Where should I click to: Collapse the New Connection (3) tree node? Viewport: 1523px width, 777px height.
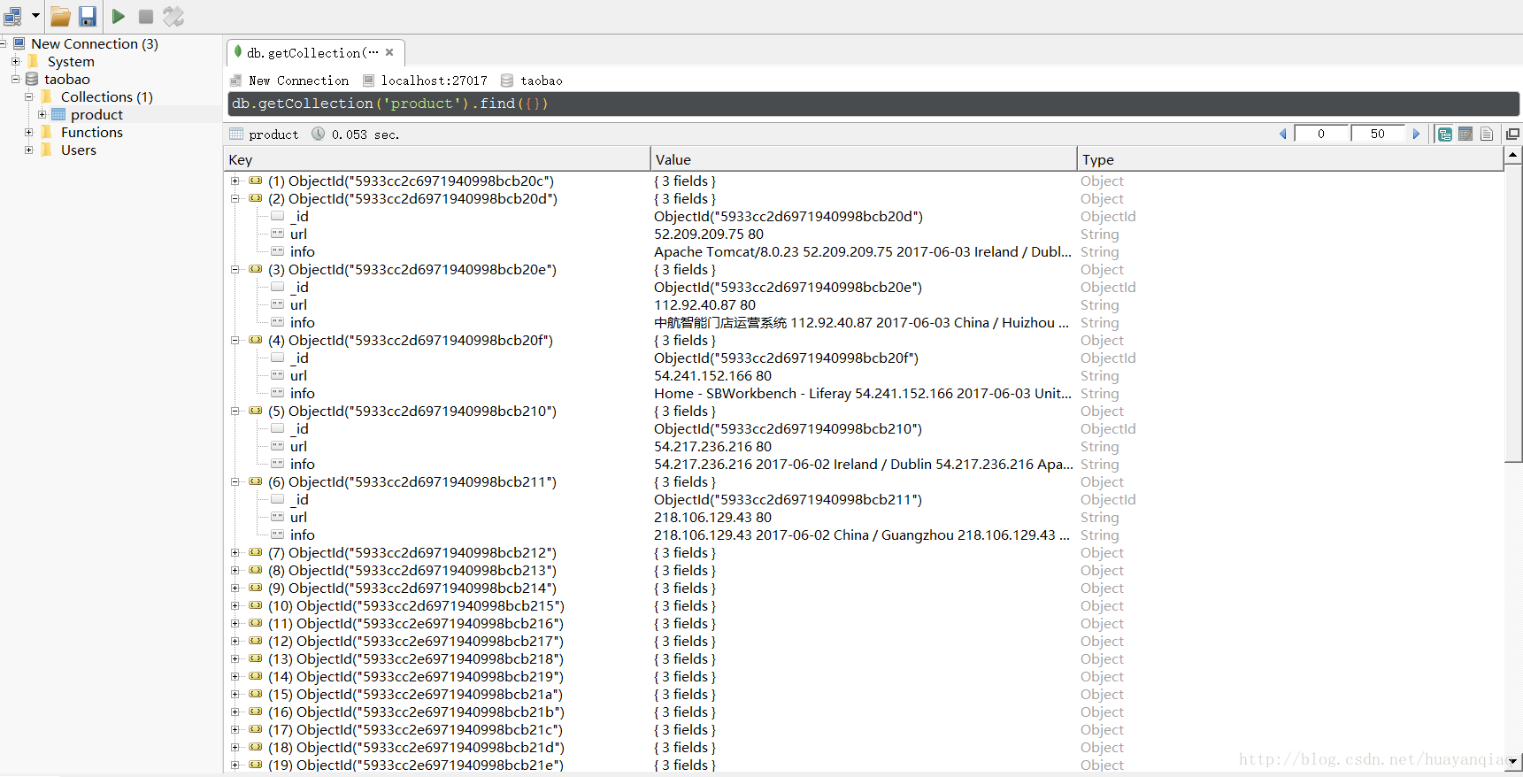[3, 43]
